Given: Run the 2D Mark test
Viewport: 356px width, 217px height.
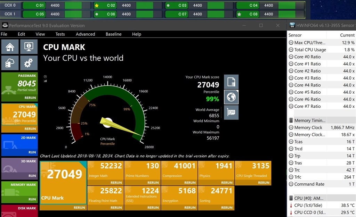Looking at the screenshot, I should coord(32,152).
